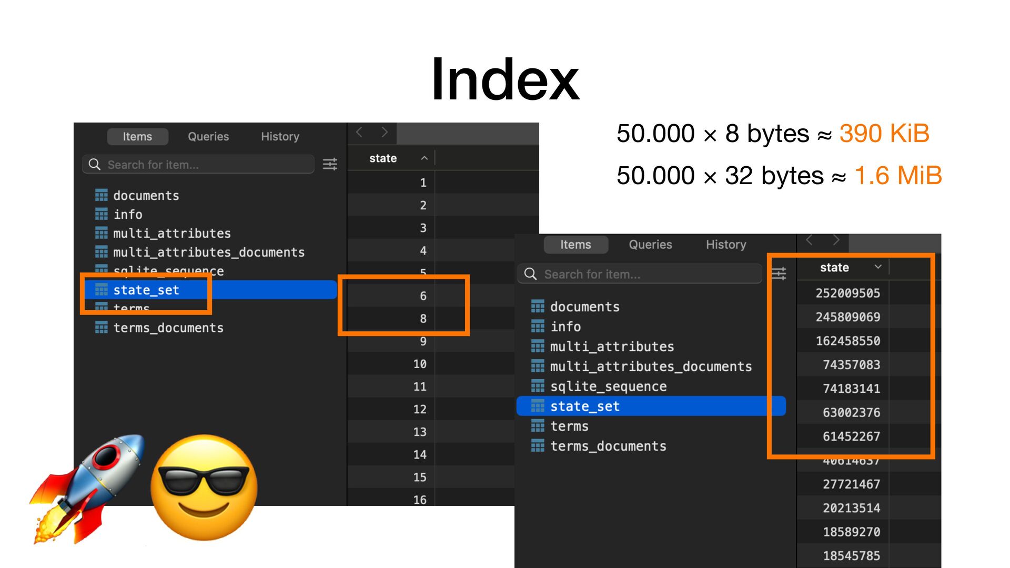The image size is (1010, 568).
Task: Open History tab in left window
Action: [280, 137]
